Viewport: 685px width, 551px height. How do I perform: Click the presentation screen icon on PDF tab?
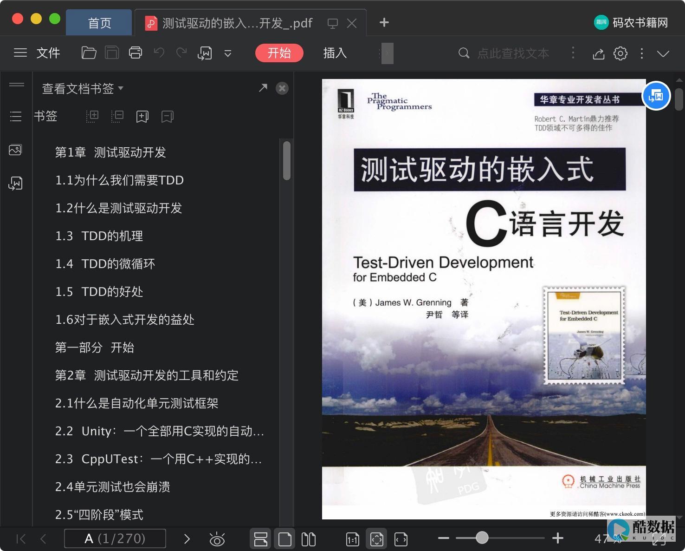click(333, 23)
